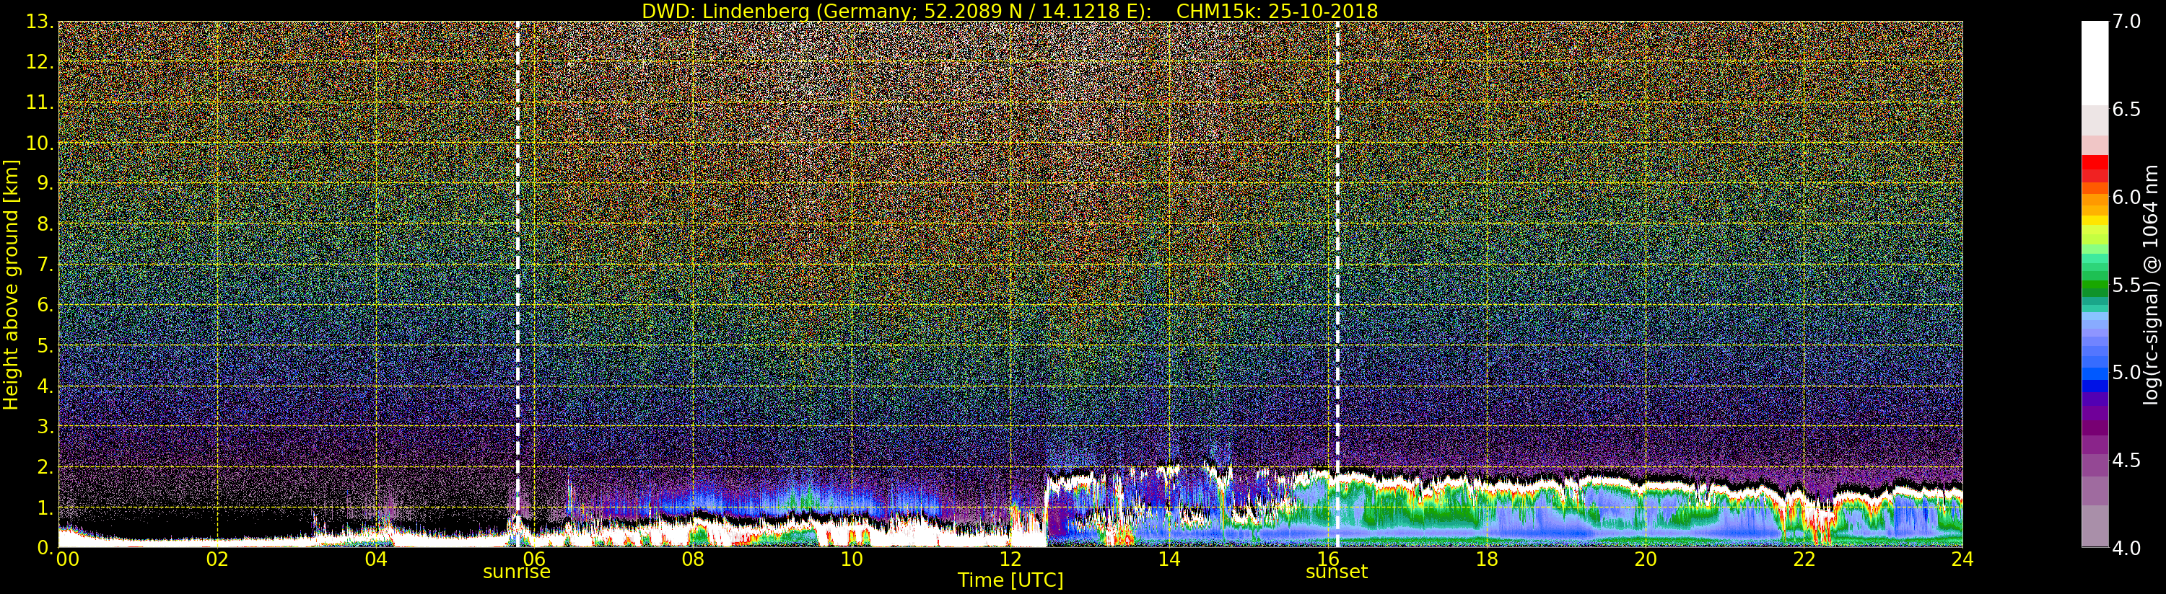The width and height of the screenshot is (2166, 594).
Task: Click the 'Height above ground [km]' axis label
Action: pos(11,284)
